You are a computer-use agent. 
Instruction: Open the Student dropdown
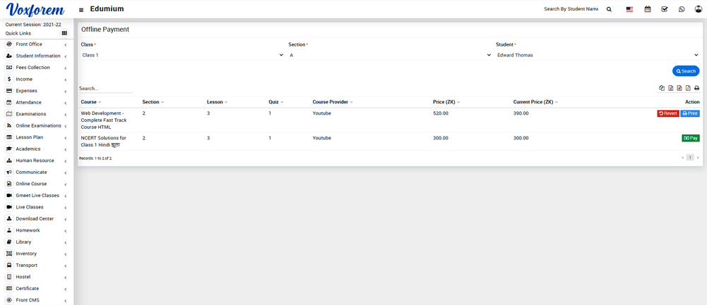point(597,55)
